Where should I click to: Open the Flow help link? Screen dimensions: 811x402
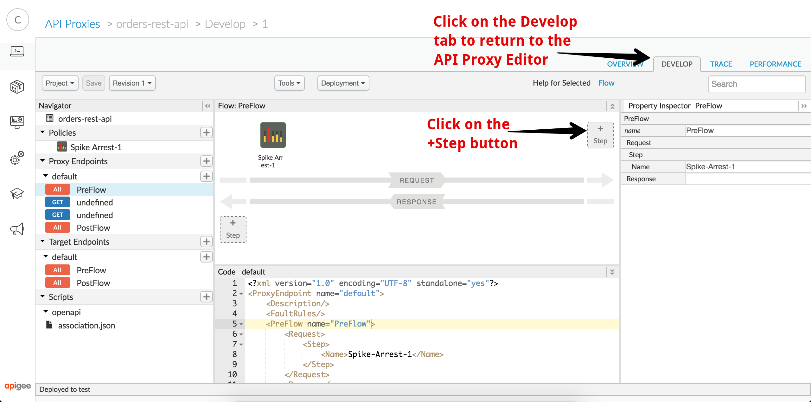click(x=606, y=83)
